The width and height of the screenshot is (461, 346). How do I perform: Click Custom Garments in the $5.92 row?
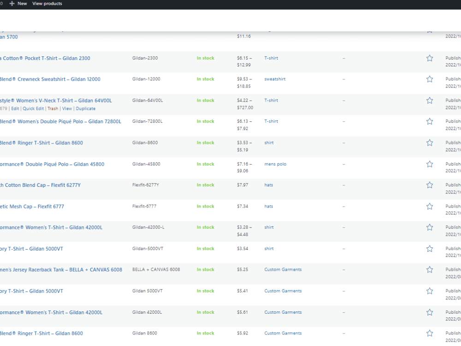pyautogui.click(x=283, y=333)
